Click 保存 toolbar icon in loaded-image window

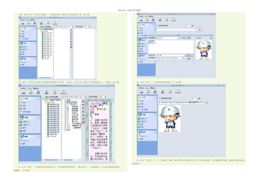(155, 91)
